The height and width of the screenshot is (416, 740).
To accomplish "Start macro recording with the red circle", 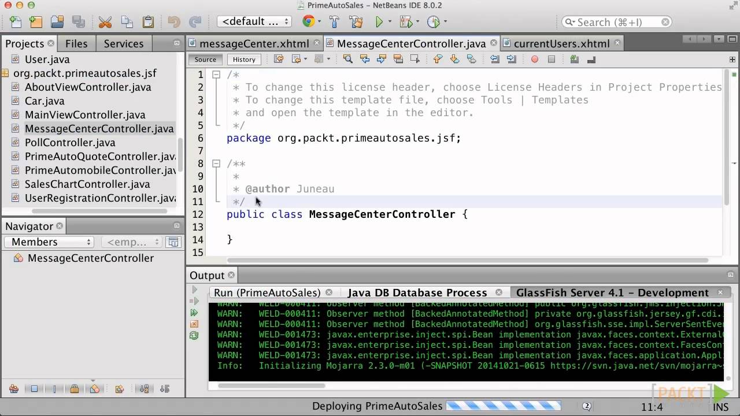I will (535, 59).
